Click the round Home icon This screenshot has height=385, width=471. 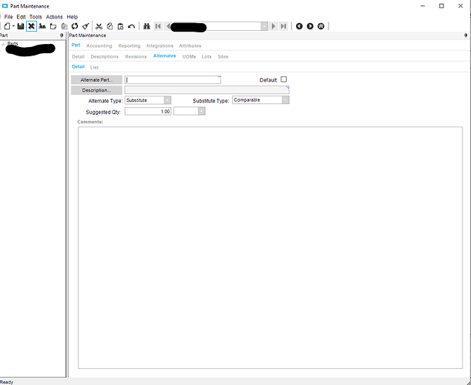click(x=321, y=26)
